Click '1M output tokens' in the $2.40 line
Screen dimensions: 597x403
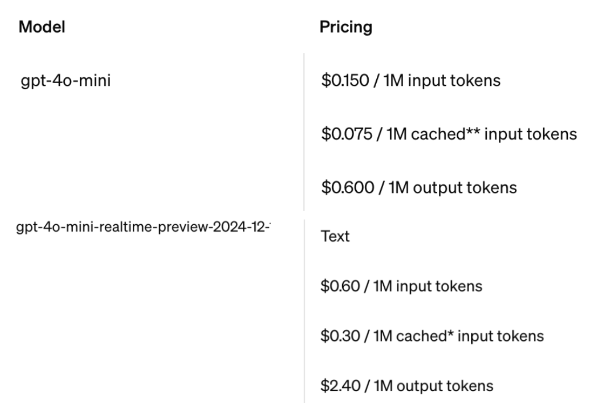click(x=433, y=386)
